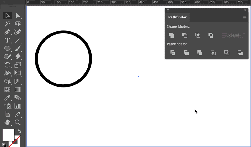Open the Pathfinder panel options menu
Viewport: 251px width, 147px height.
click(x=244, y=17)
